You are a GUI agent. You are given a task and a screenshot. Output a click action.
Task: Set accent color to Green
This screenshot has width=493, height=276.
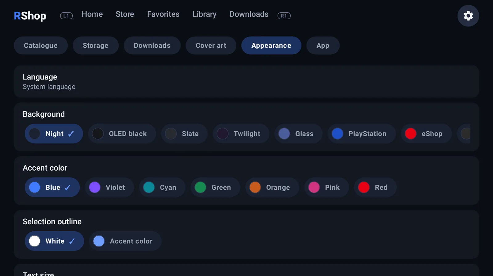[215, 187]
